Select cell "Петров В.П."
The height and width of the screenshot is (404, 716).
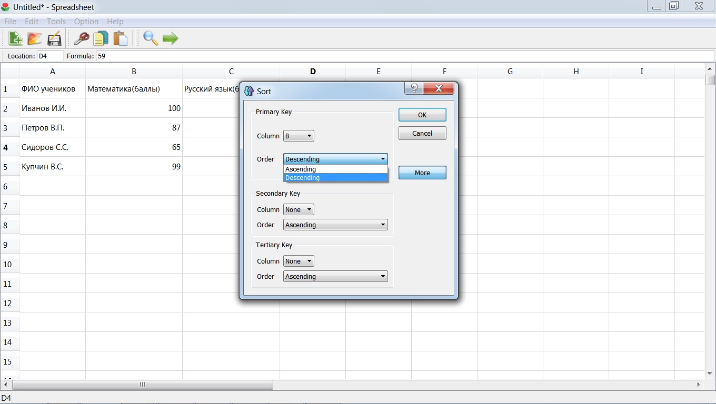click(x=53, y=128)
